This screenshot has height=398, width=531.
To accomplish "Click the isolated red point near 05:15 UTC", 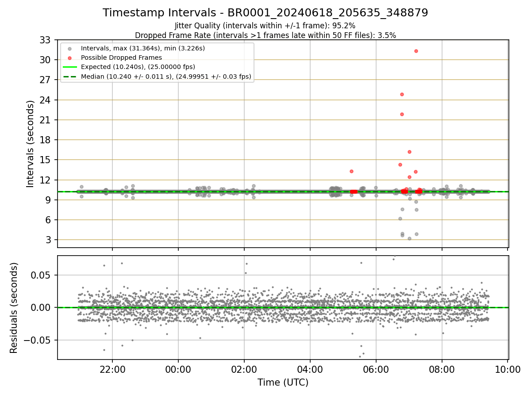I will (351, 171).
